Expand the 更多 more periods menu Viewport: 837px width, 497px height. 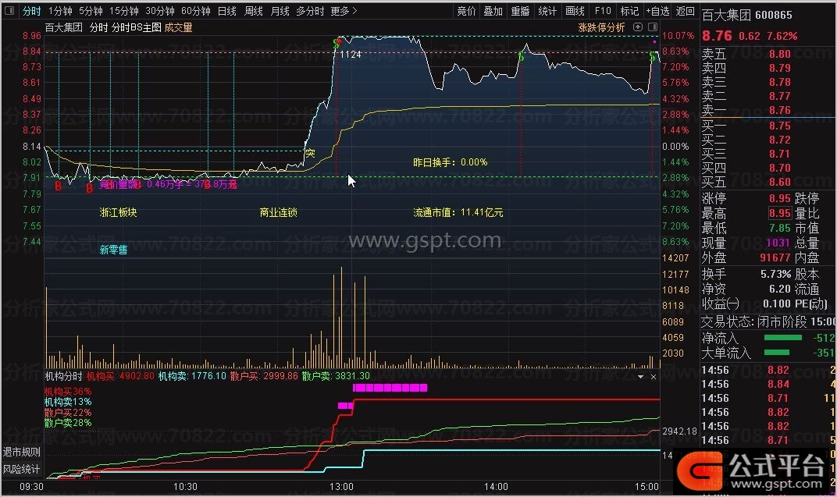click(x=344, y=11)
